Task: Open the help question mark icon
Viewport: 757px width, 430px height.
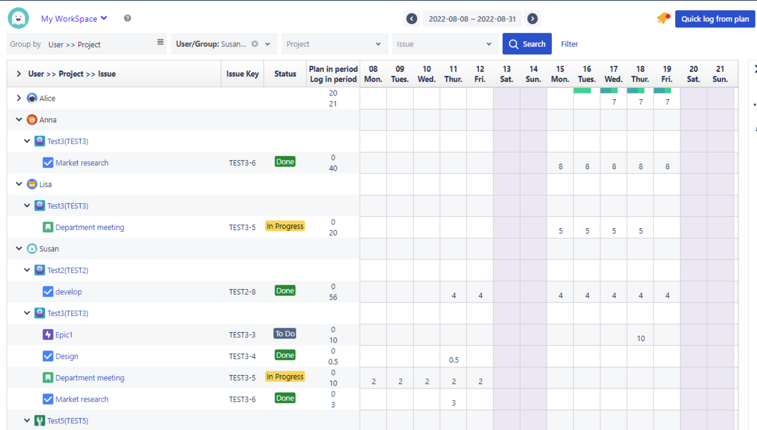Action: tap(128, 18)
